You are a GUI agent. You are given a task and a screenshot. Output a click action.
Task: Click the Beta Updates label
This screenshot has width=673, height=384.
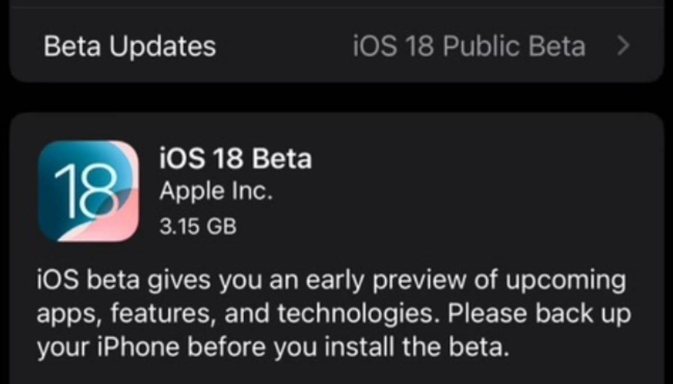point(130,46)
